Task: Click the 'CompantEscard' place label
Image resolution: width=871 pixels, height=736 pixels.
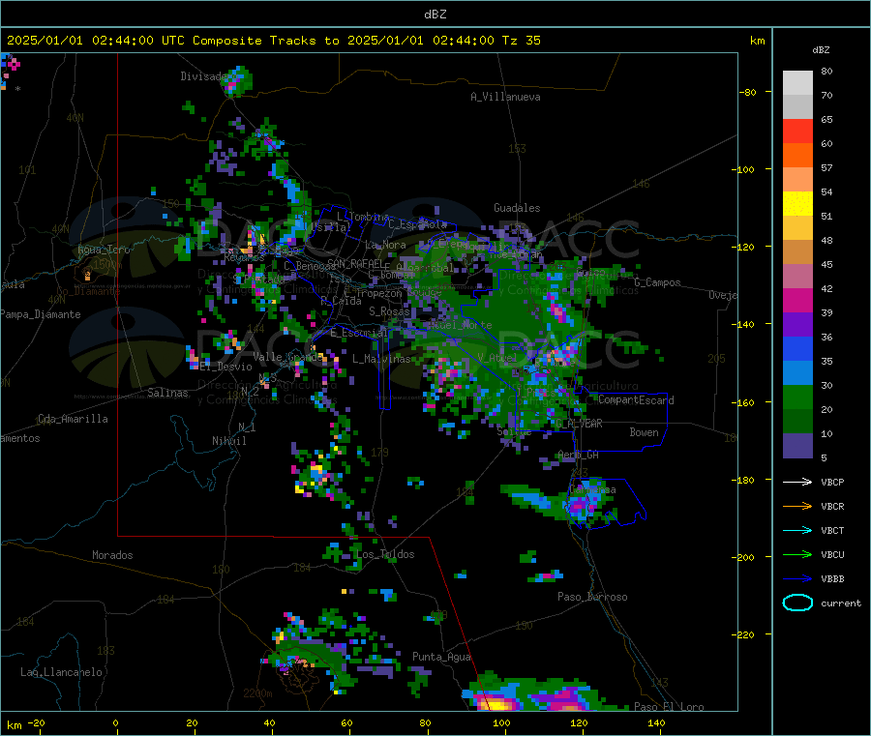Action: tap(636, 400)
